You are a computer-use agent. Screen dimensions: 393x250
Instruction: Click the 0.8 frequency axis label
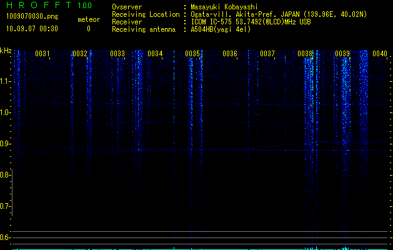[5, 175]
